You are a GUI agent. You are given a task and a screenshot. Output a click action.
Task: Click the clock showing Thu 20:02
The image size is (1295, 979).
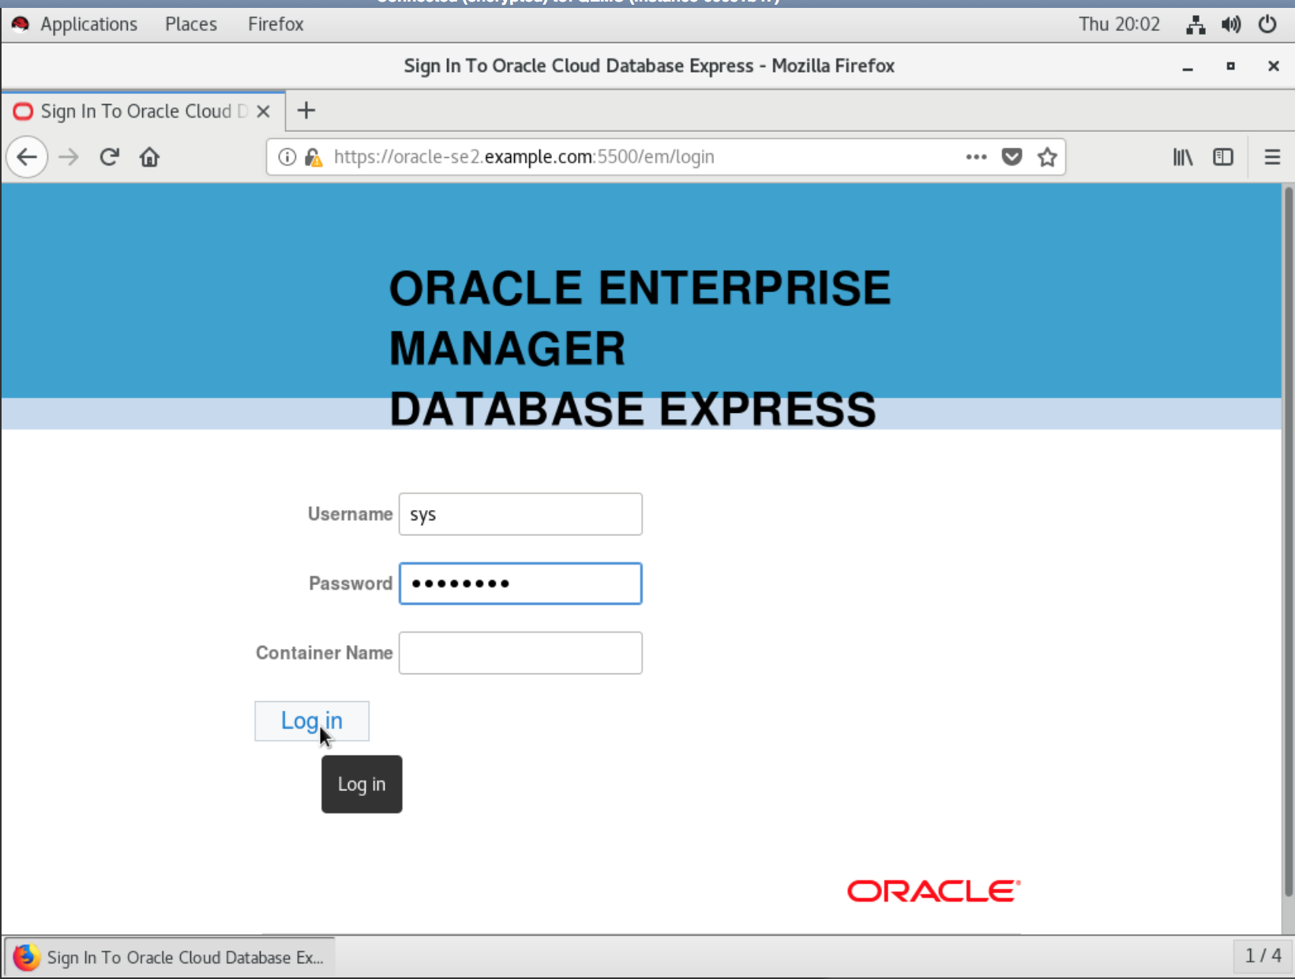click(1120, 24)
